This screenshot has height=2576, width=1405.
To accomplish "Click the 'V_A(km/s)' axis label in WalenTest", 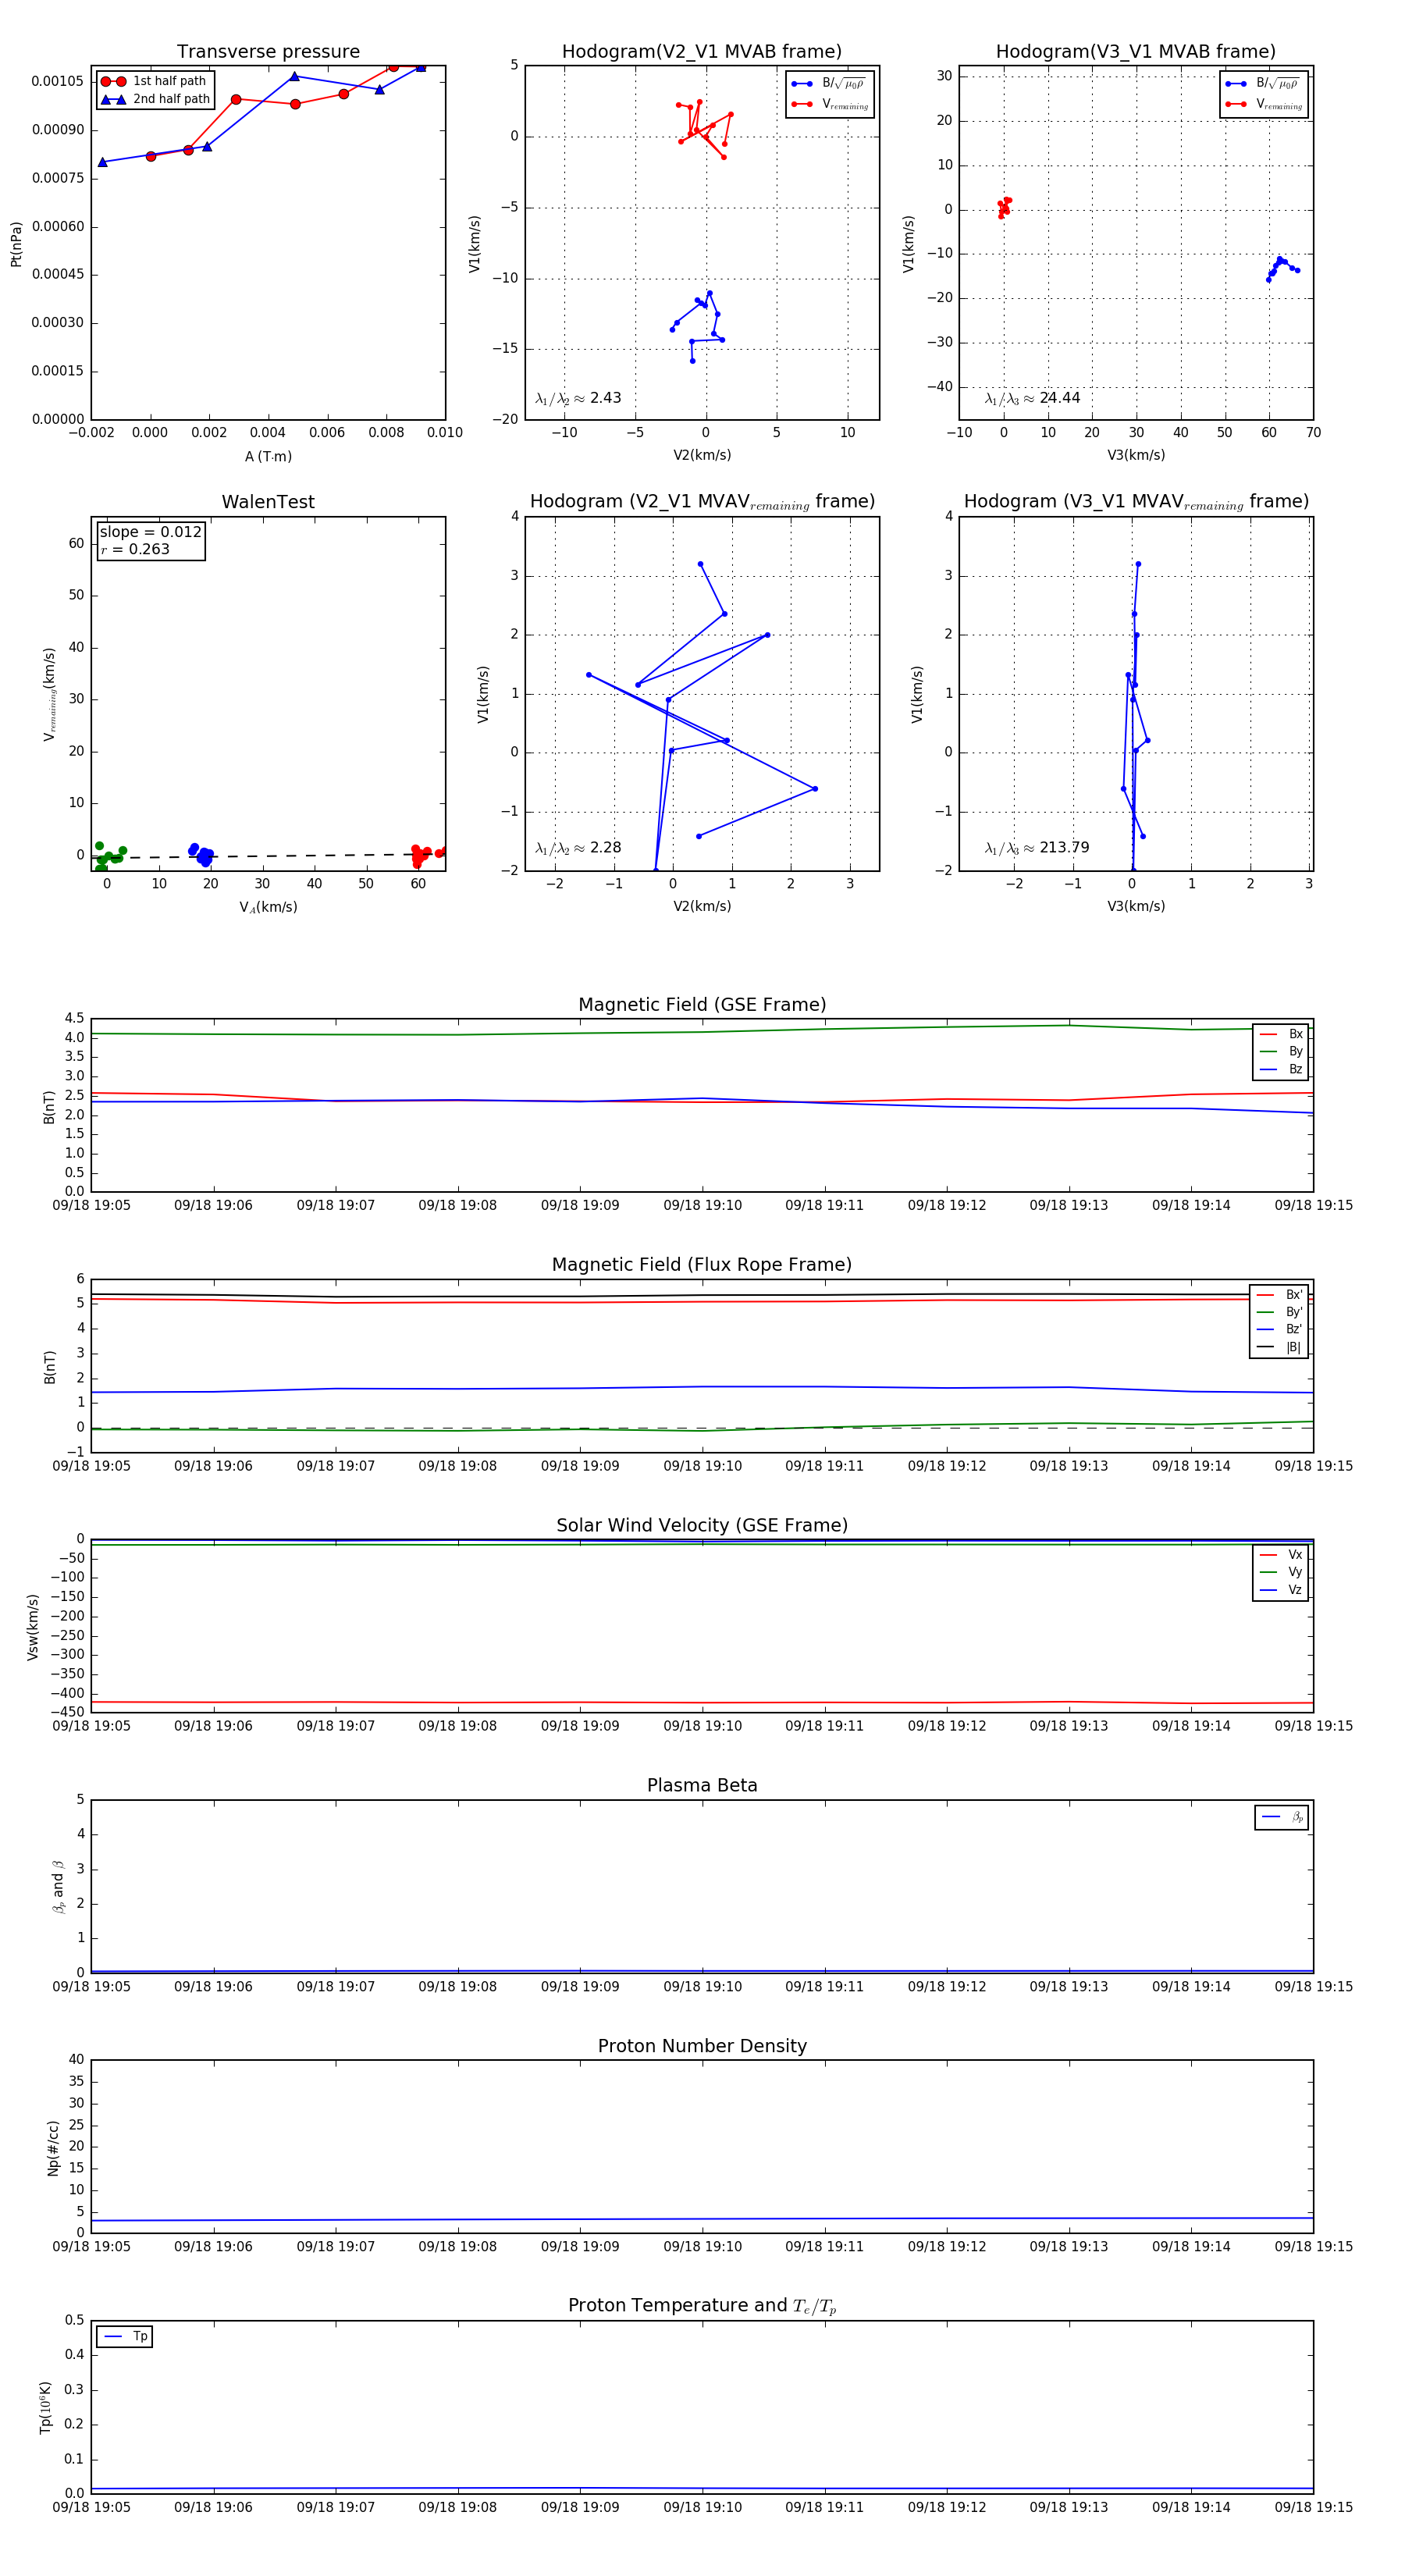I will click(x=268, y=907).
